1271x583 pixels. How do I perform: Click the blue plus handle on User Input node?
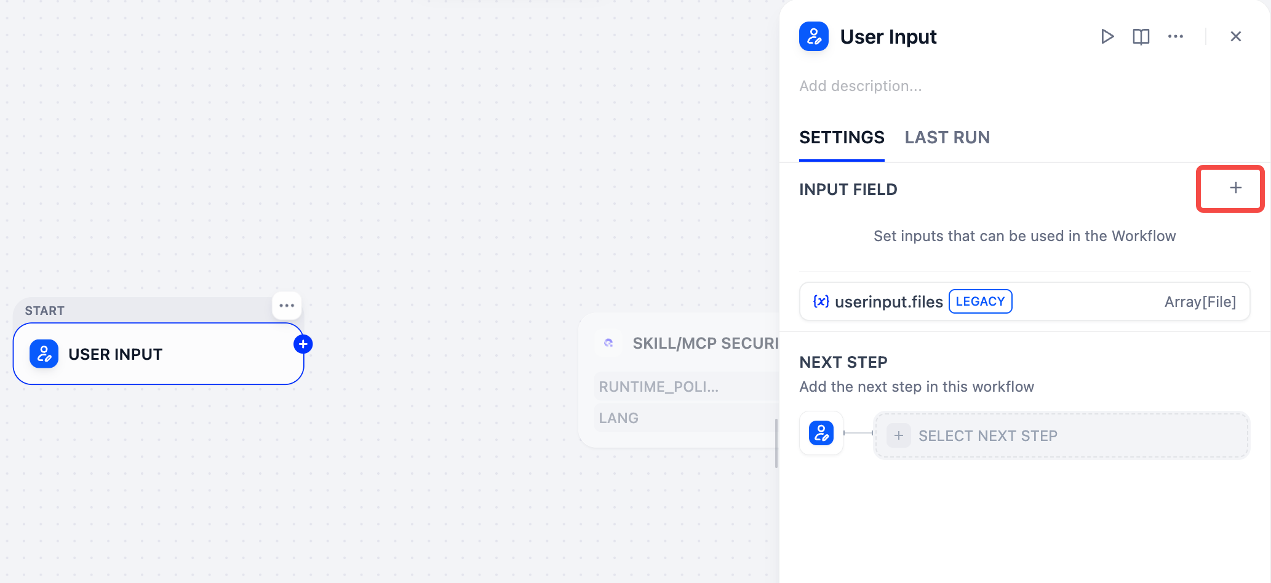pyautogui.click(x=303, y=344)
